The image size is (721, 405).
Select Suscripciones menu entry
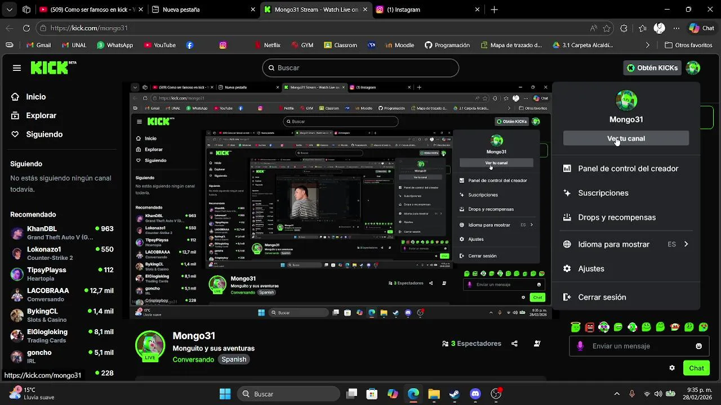pyautogui.click(x=603, y=193)
